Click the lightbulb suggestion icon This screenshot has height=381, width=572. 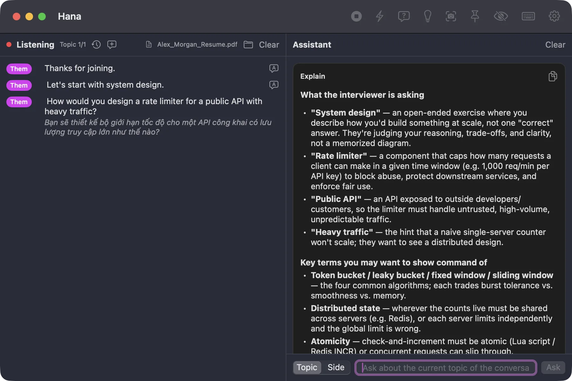click(428, 16)
